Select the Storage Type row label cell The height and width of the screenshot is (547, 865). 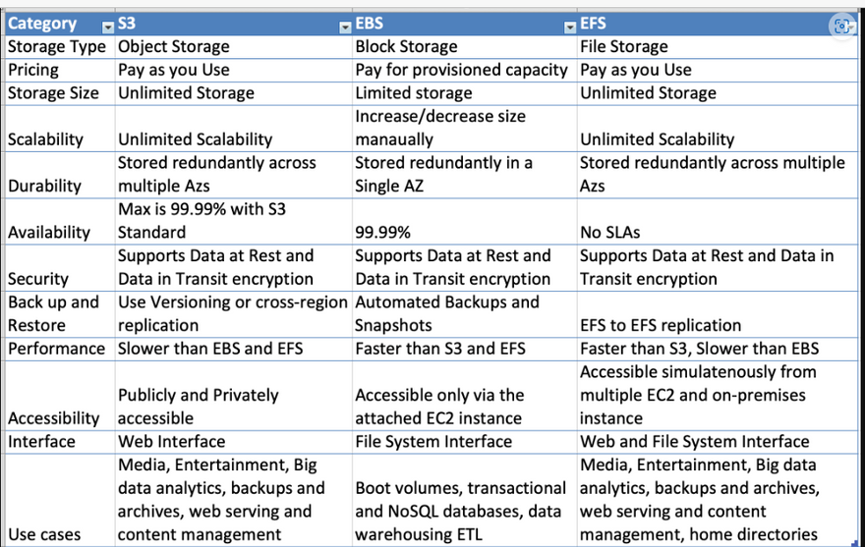pyautogui.click(x=57, y=46)
